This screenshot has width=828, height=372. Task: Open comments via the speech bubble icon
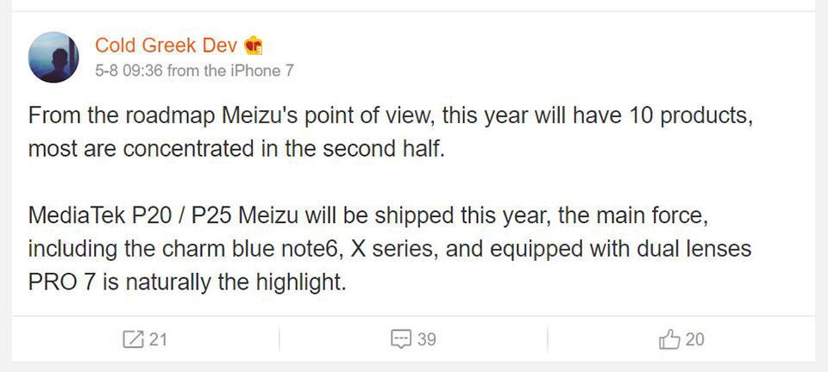(401, 339)
